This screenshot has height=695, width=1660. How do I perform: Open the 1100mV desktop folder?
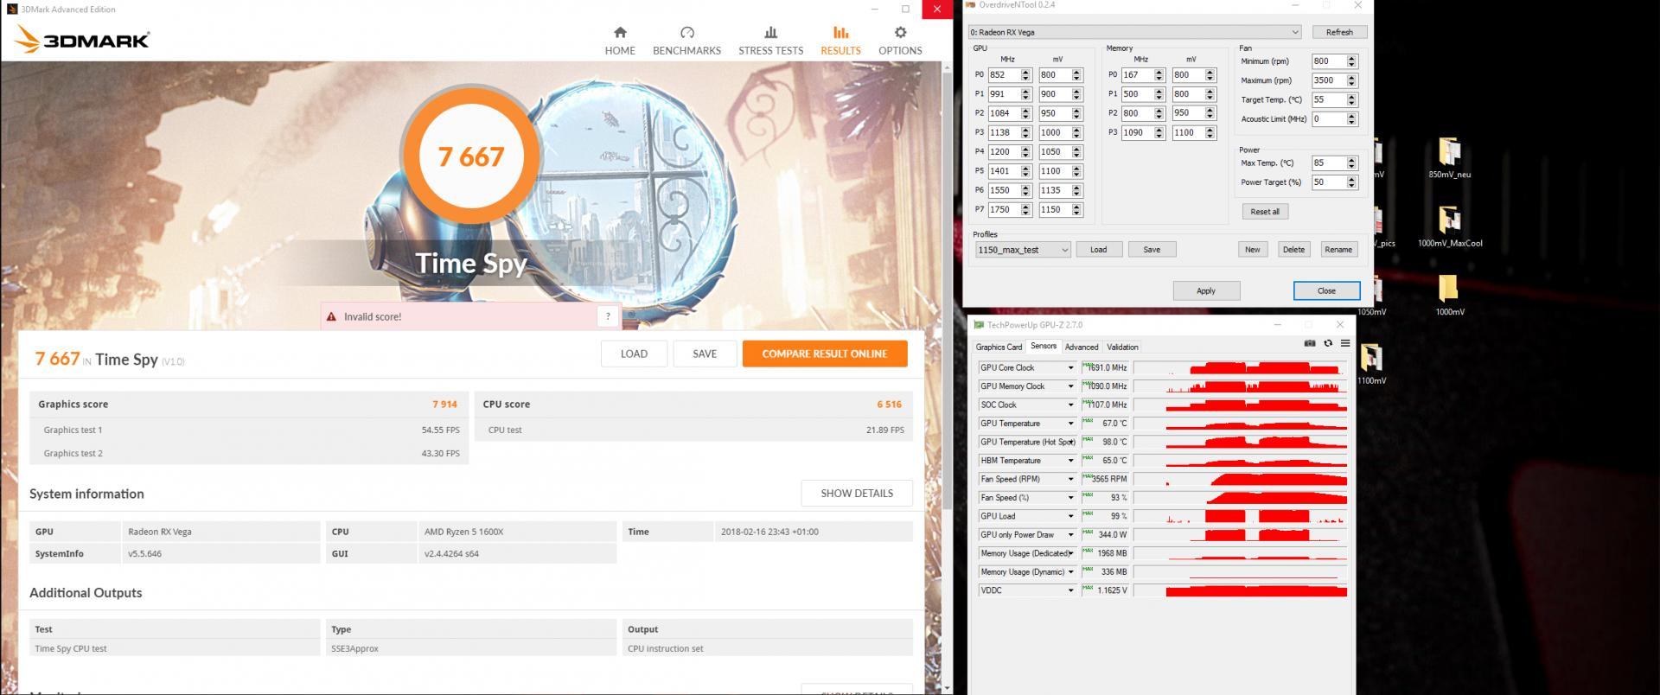[1372, 363]
